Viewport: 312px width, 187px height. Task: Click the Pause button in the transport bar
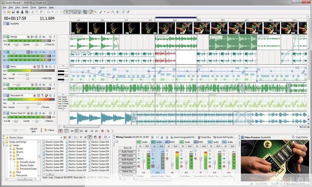click(x=81, y=131)
